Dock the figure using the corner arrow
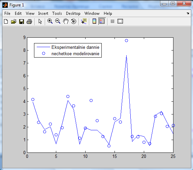Viewport: 193px width, 170px height. pos(188,13)
